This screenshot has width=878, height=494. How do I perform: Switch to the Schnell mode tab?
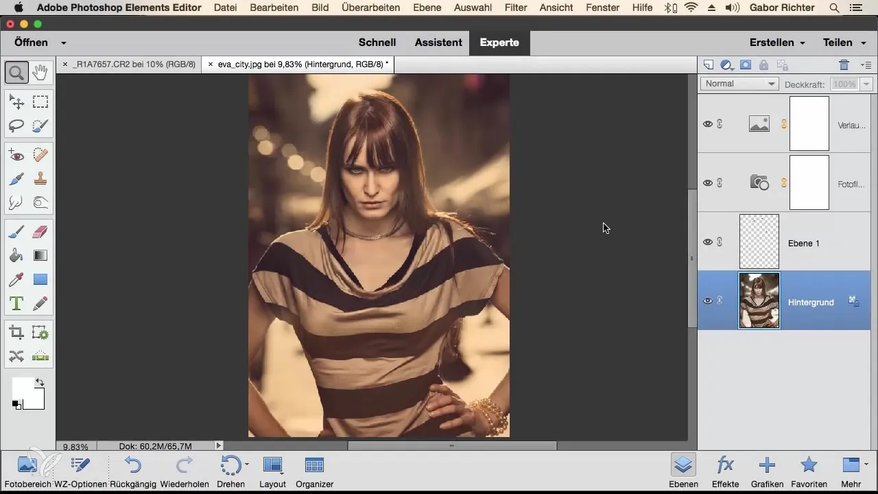[377, 43]
